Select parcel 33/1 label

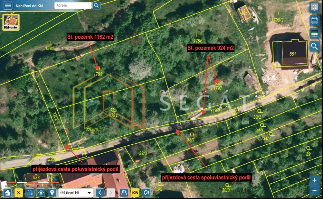coord(191,139)
